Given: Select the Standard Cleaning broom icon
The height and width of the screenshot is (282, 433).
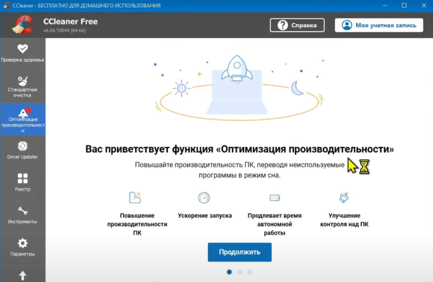Looking at the screenshot, I should point(23,81).
